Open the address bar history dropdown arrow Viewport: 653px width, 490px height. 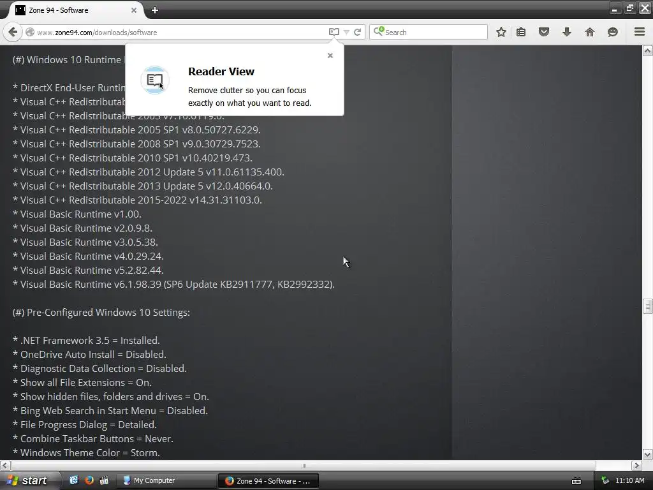tap(346, 32)
